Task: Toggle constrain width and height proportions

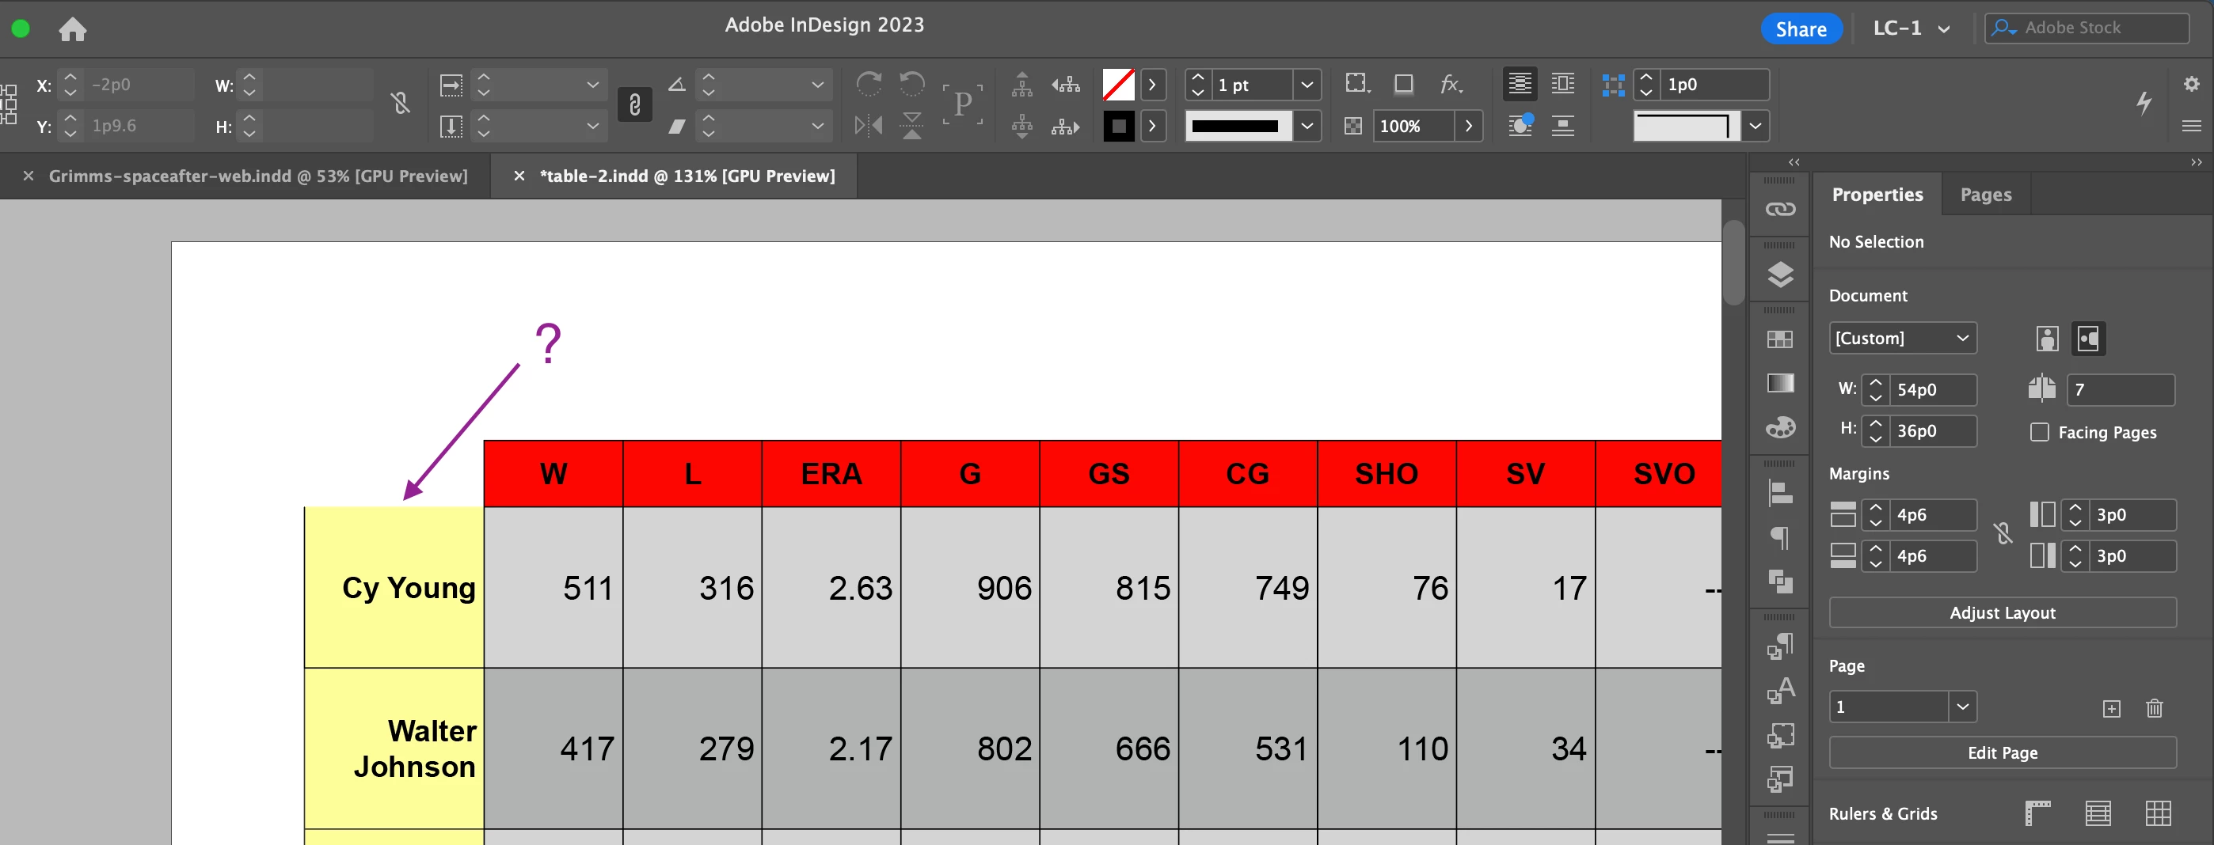Action: (x=400, y=103)
